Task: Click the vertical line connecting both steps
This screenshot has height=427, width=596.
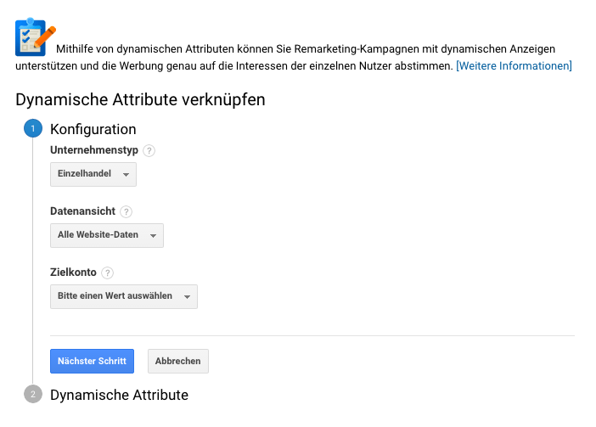Action: click(33, 261)
